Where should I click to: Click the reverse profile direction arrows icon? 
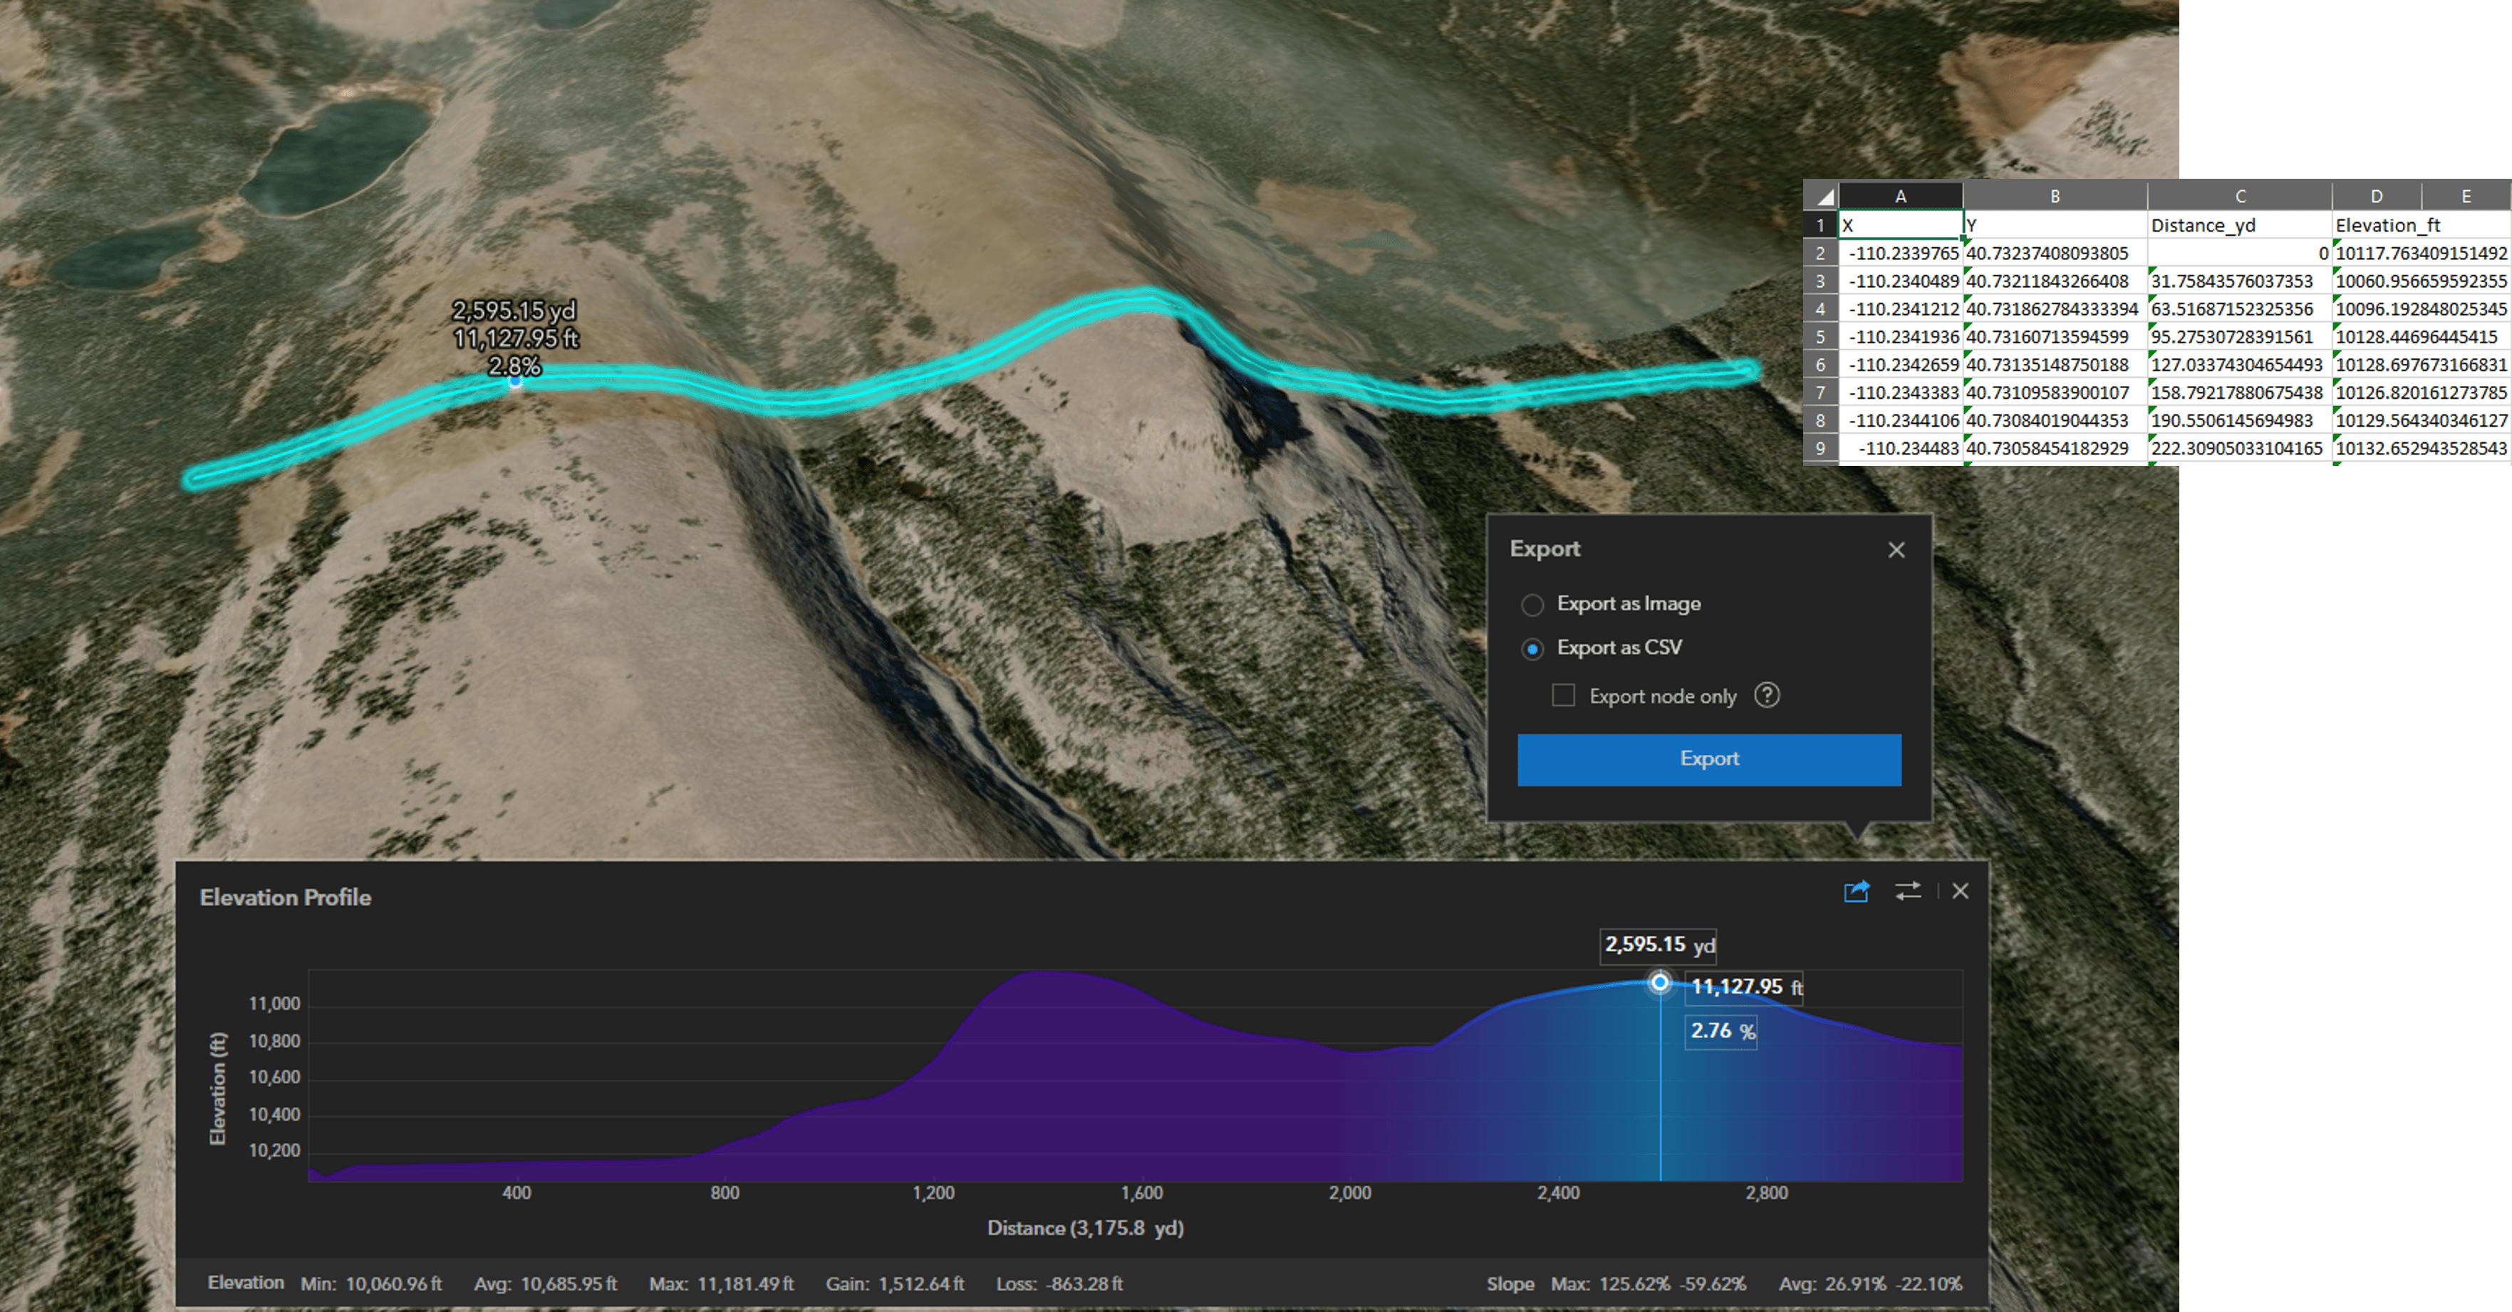tap(1907, 891)
